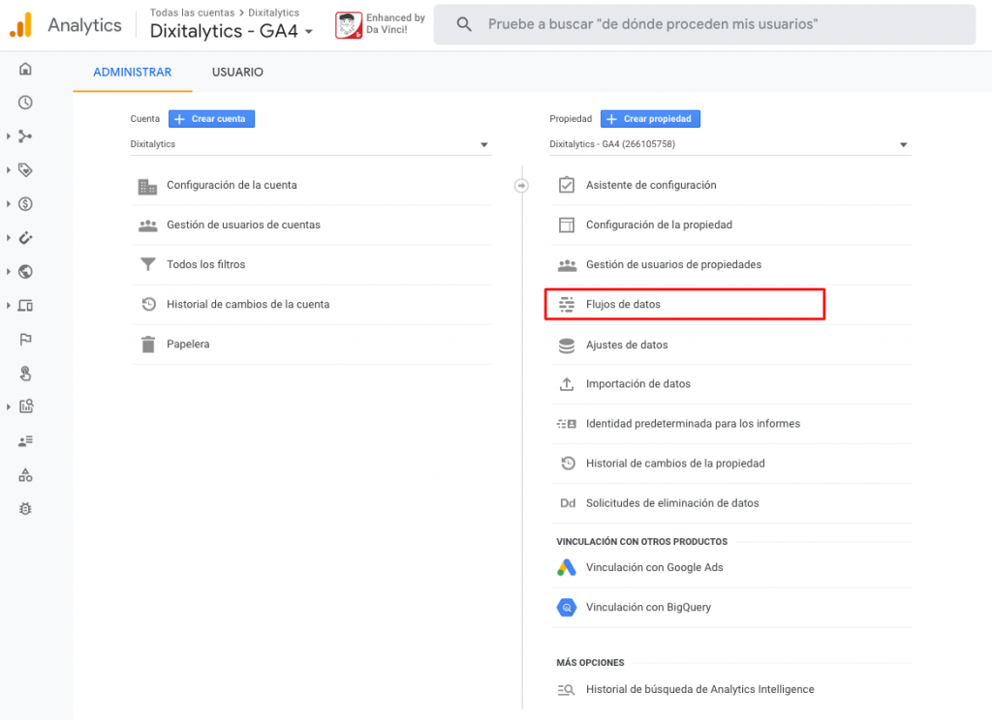Click the Crear cuenta button

point(211,119)
